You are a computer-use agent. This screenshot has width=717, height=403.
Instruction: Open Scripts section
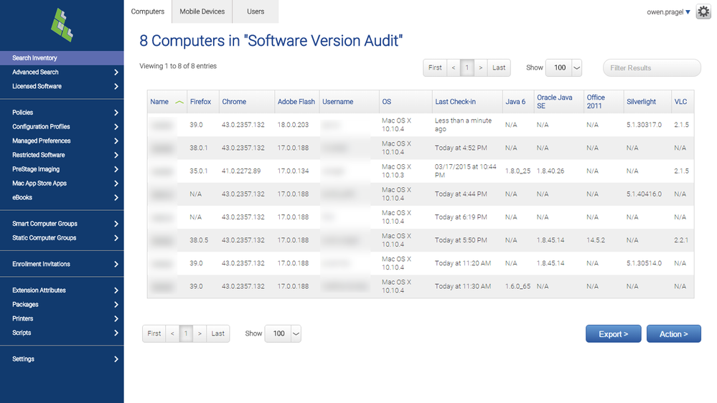coord(62,333)
